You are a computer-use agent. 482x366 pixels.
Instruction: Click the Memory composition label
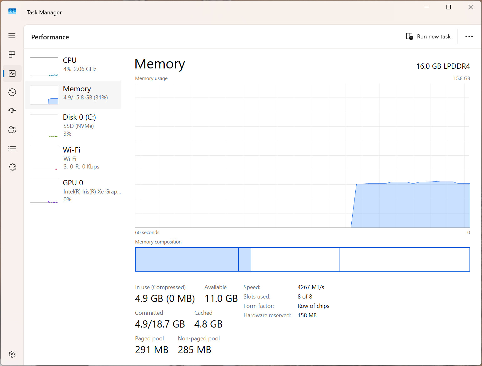point(158,242)
